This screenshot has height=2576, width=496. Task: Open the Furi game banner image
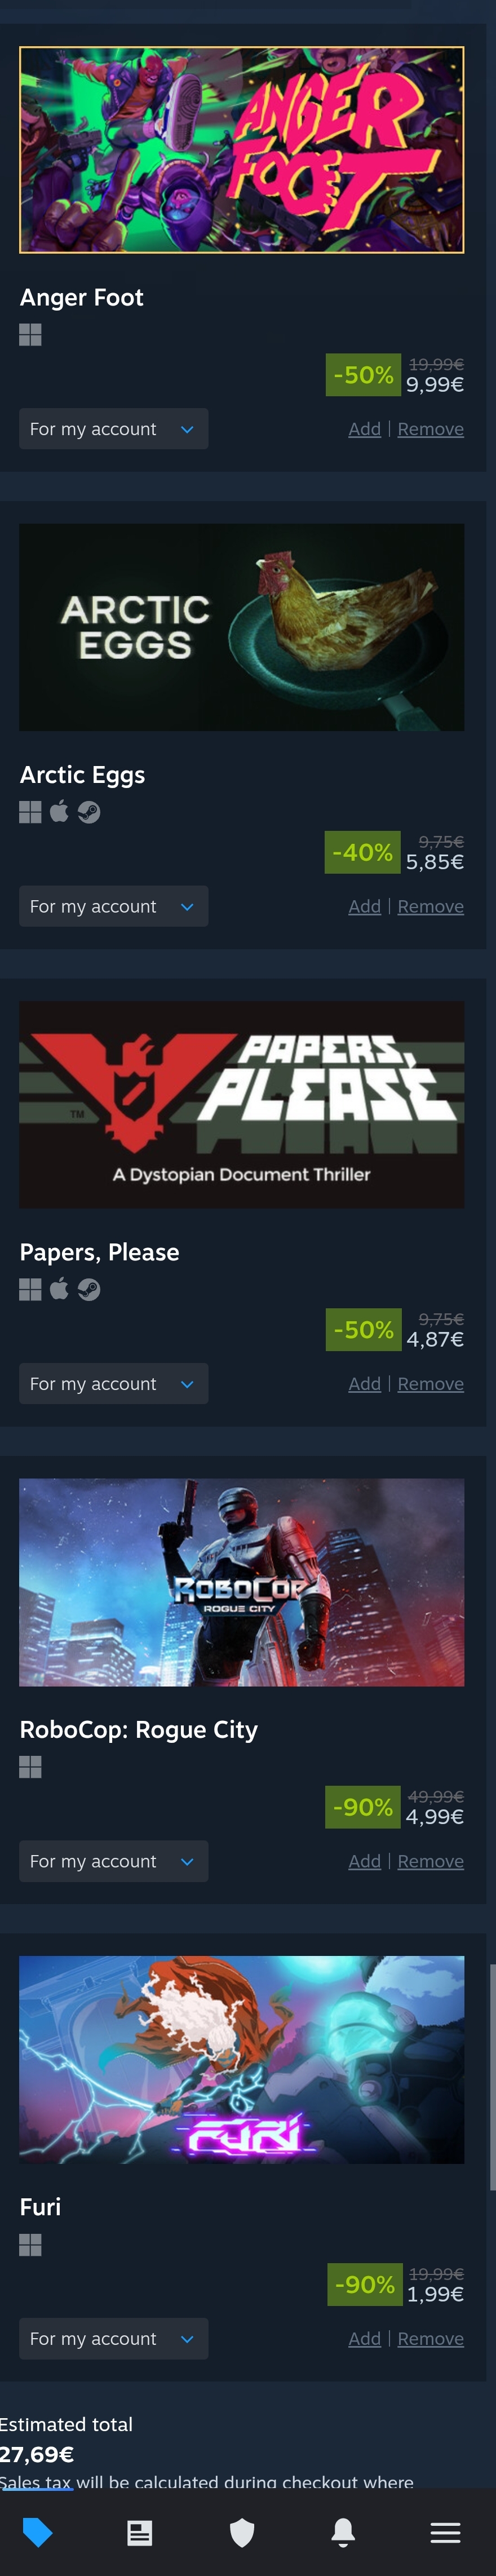tap(242, 2060)
